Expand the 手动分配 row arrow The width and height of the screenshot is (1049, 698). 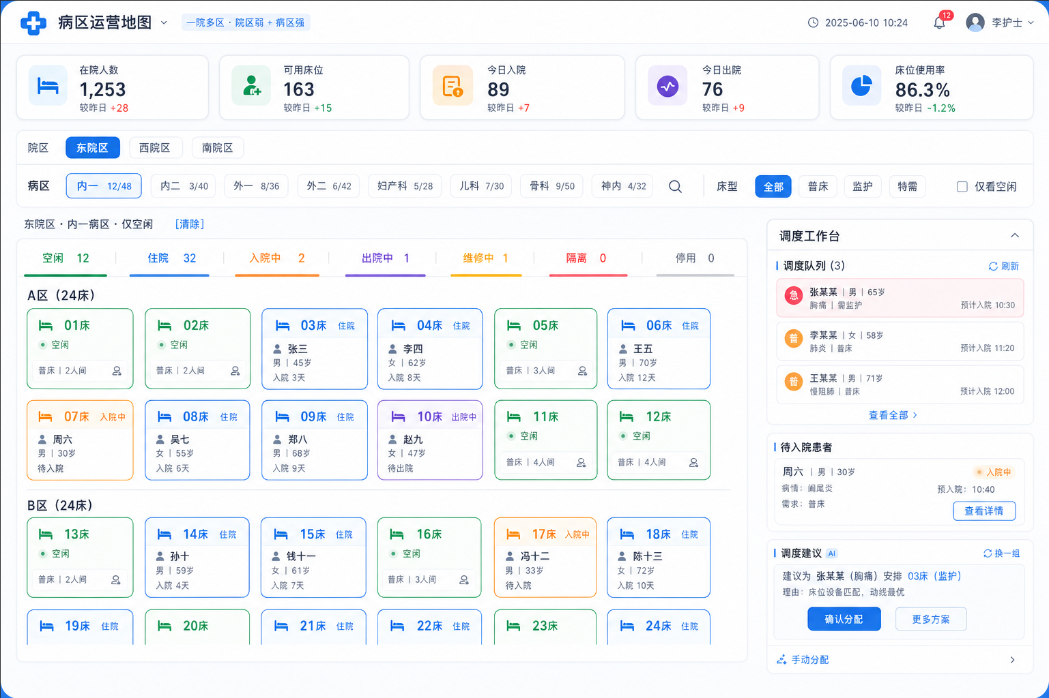coord(1012,660)
